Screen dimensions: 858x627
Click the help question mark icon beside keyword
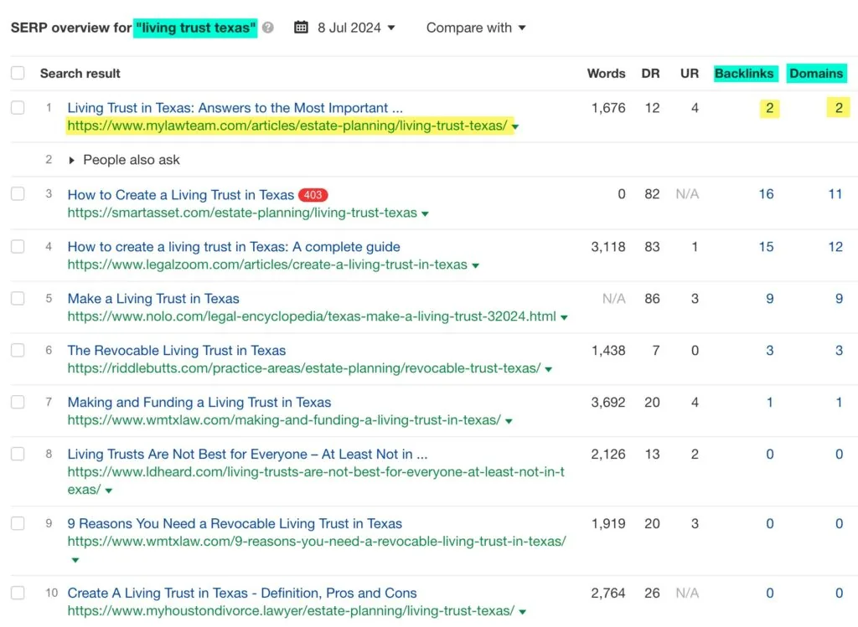[x=268, y=28]
